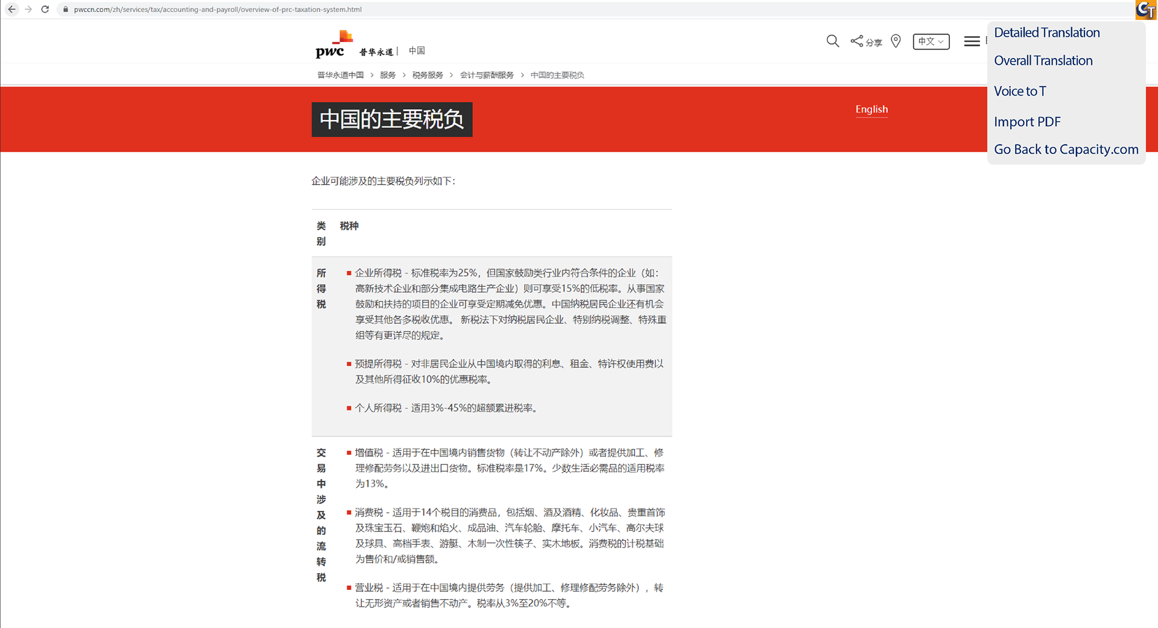
Task: Click intro line 企业可能涉及的主要税负列示如下
Action: click(x=384, y=181)
